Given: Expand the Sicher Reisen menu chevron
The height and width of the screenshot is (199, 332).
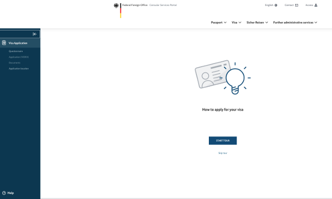Looking at the screenshot, I should [x=266, y=22].
